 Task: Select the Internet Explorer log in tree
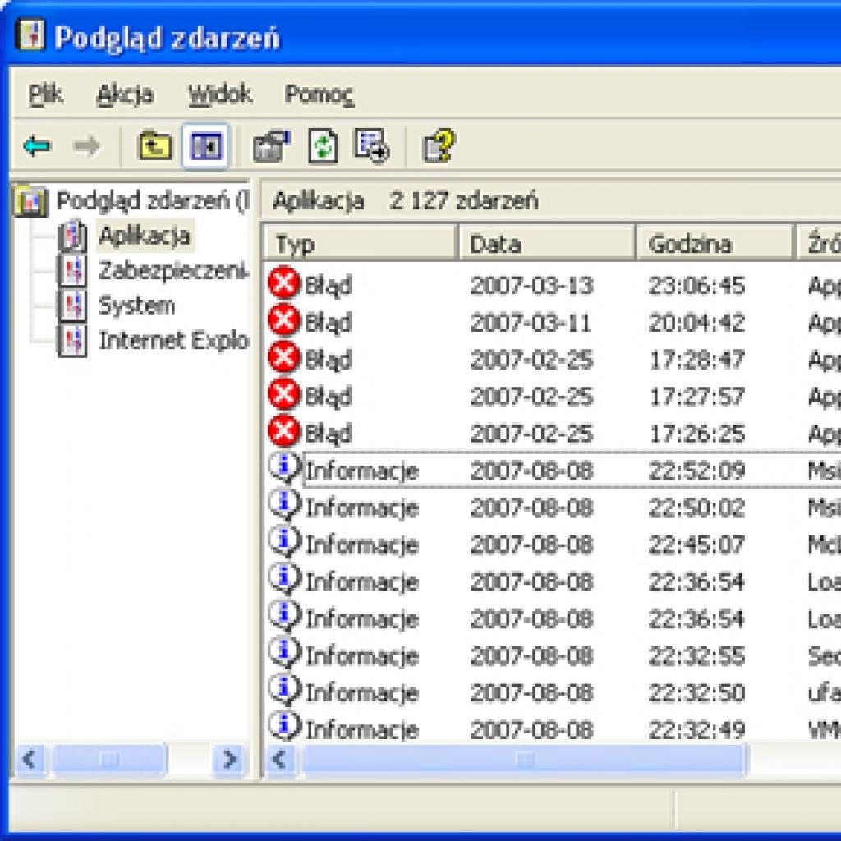(172, 340)
